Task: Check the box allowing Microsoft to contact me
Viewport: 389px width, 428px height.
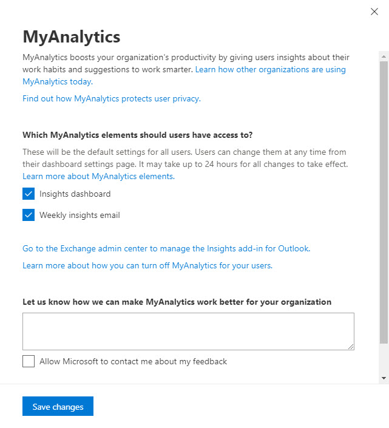Action: [29, 361]
